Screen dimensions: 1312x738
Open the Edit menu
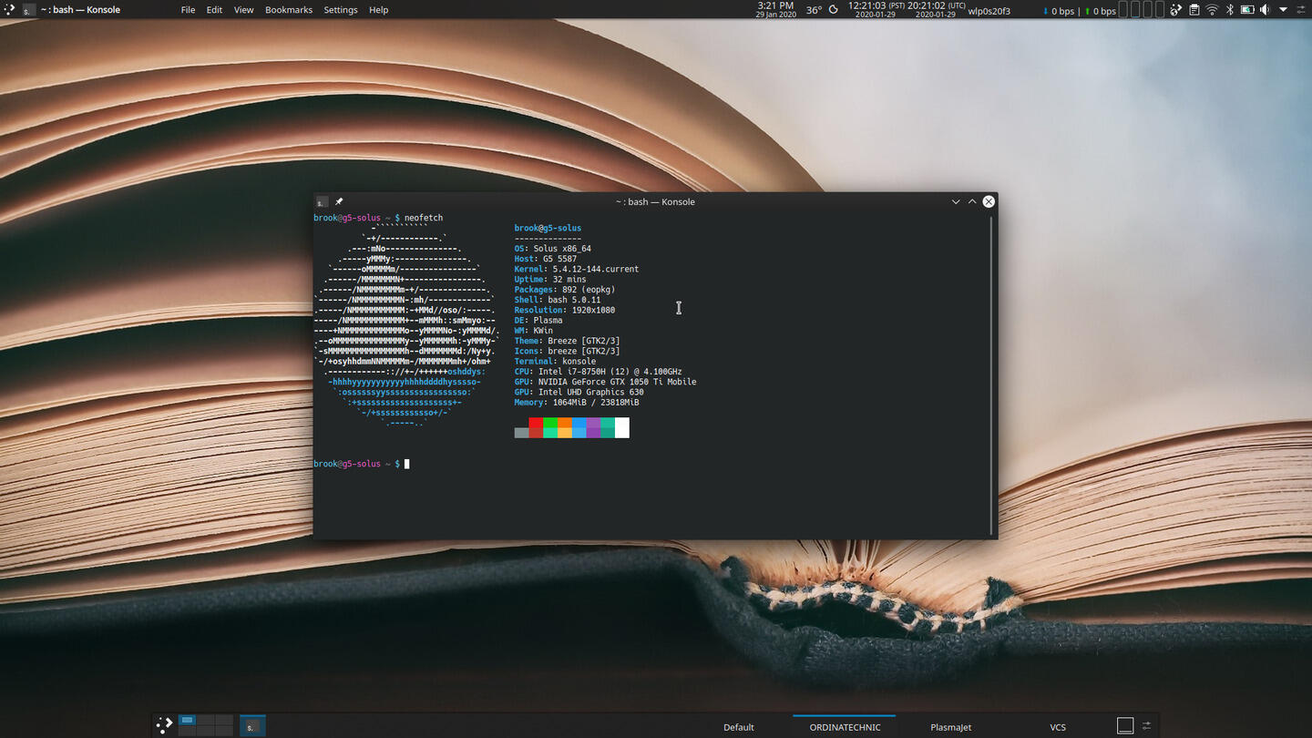click(214, 10)
